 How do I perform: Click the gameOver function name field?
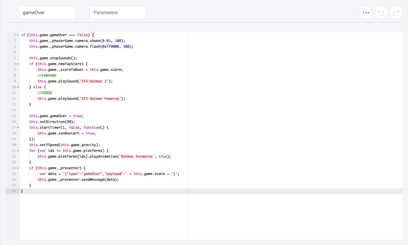pos(47,13)
